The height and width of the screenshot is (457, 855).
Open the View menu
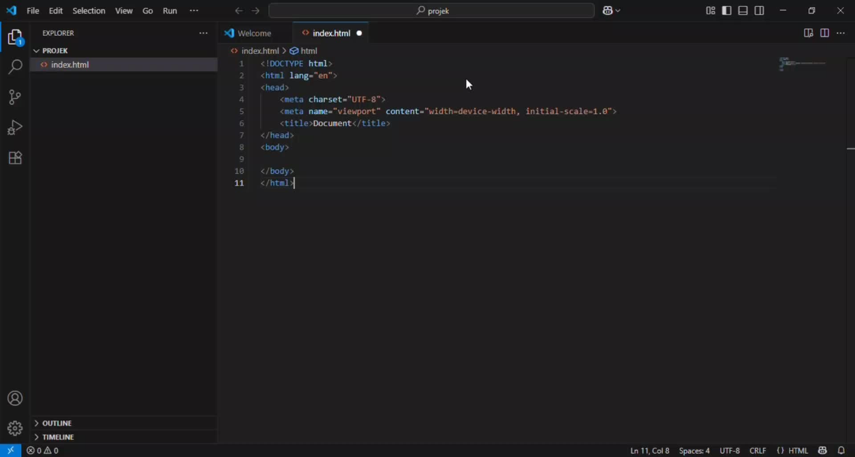tap(124, 11)
